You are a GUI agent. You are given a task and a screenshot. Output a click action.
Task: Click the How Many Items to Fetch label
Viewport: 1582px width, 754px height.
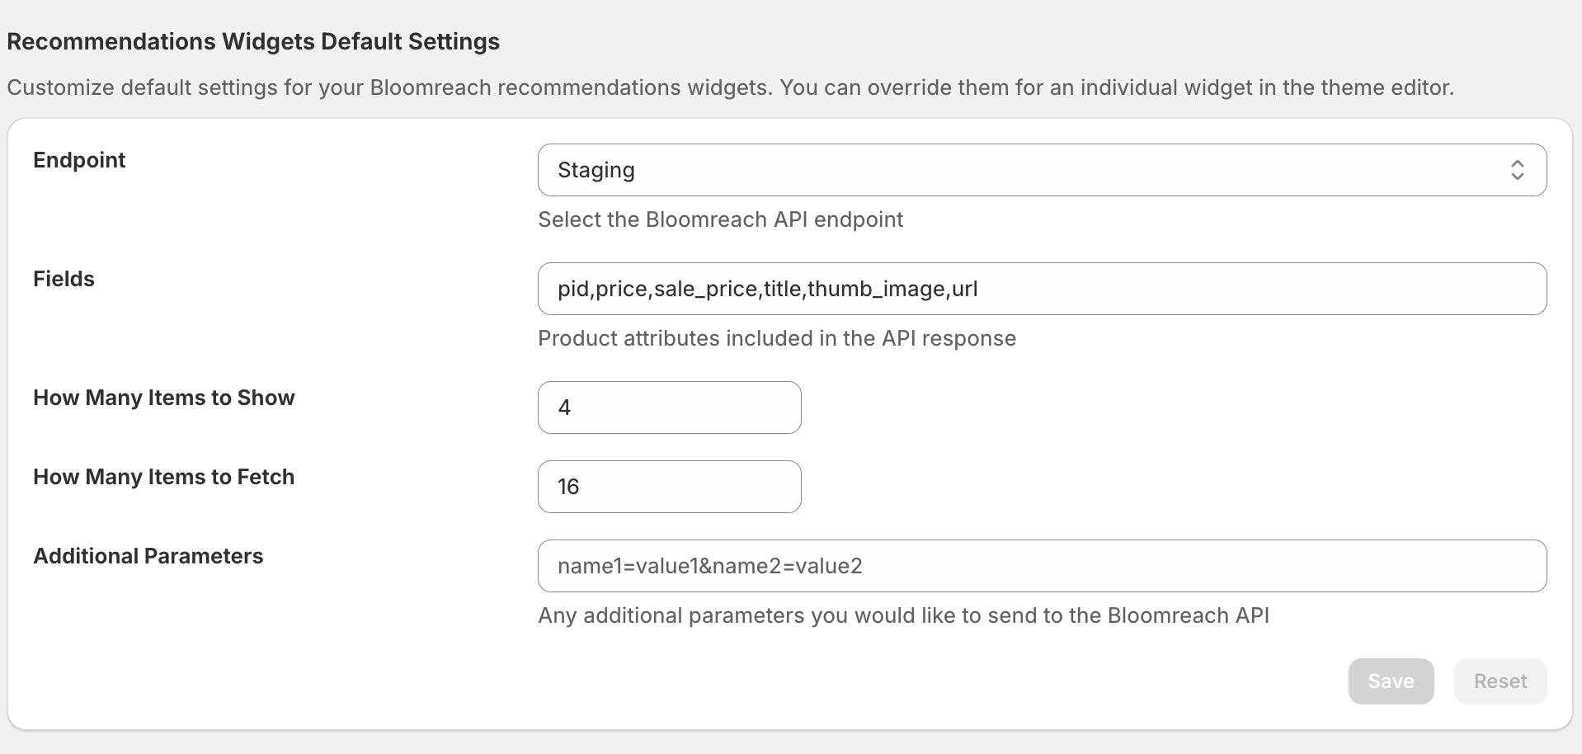[x=163, y=477]
